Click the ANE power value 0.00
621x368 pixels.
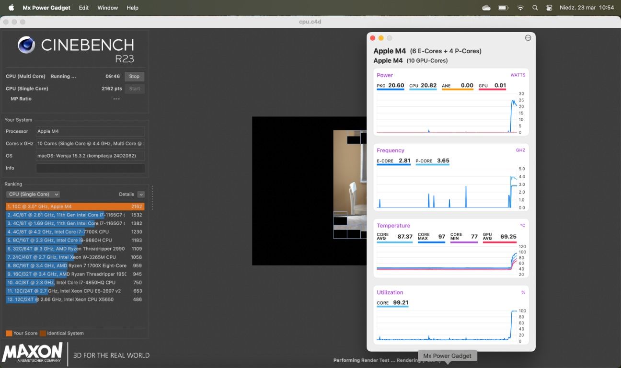coord(467,85)
